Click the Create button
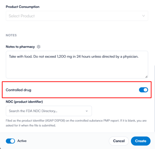This screenshot has height=149, width=155. tap(141, 141)
